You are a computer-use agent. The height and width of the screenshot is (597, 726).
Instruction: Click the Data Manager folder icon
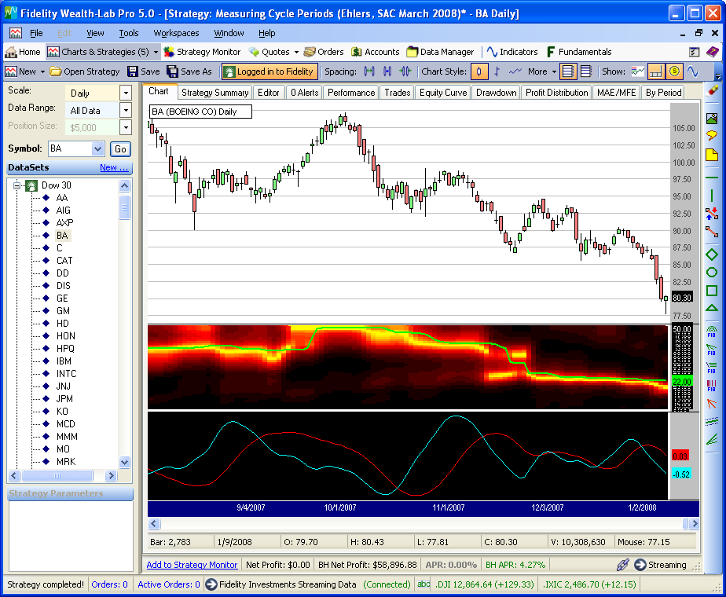(x=412, y=52)
